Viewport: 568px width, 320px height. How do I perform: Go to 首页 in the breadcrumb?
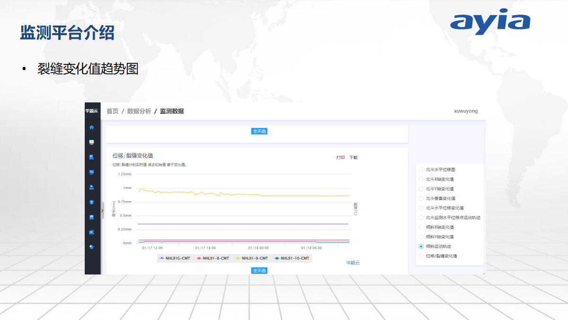[113, 111]
